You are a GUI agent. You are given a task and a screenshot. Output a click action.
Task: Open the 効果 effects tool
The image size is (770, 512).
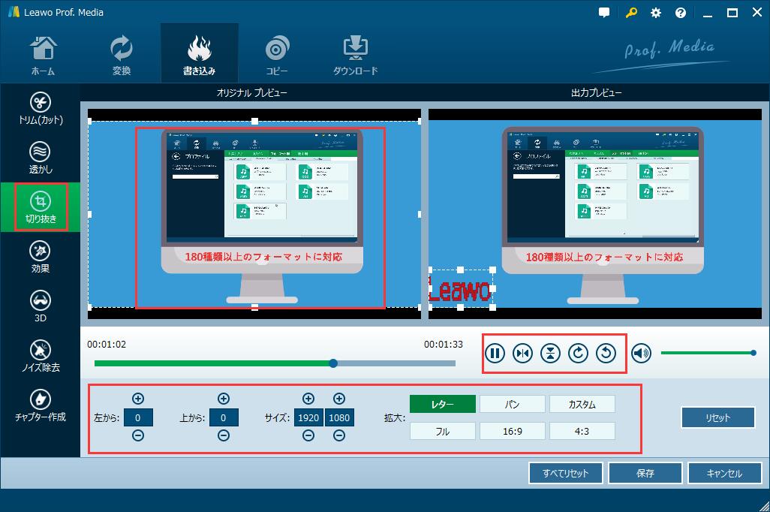point(41,257)
